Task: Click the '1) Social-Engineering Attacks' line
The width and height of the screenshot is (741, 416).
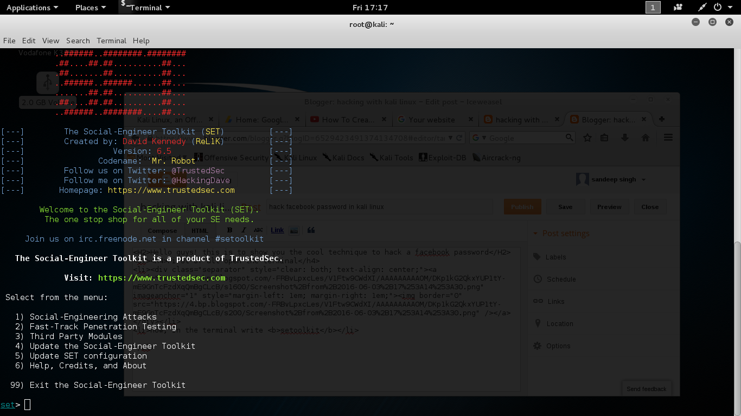Action: click(86, 317)
